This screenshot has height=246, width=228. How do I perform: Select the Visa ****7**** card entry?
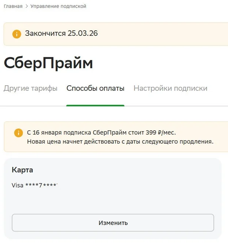point(35,185)
